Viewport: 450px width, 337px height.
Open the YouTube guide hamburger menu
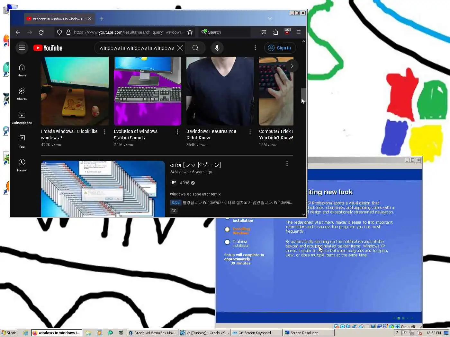point(22,48)
